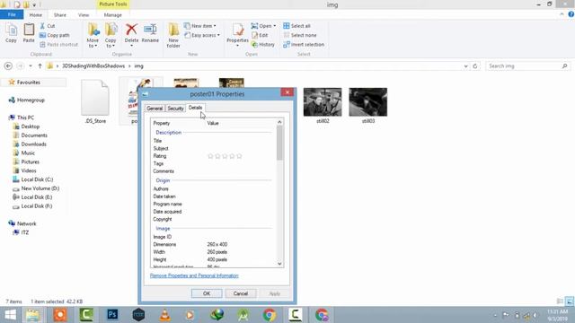575x323 pixels.
Task: Click the Up one level arrow
Action: [x=40, y=65]
